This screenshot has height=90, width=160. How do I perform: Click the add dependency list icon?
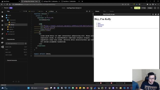point(25,43)
